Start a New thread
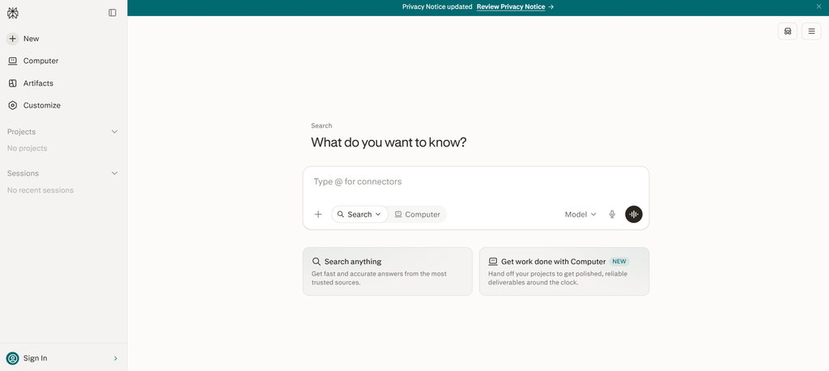Screen dimensions: 829x371 (x=23, y=39)
